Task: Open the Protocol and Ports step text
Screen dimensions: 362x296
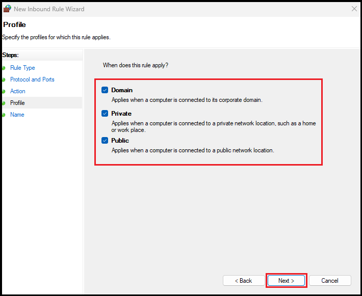Action: click(32, 79)
